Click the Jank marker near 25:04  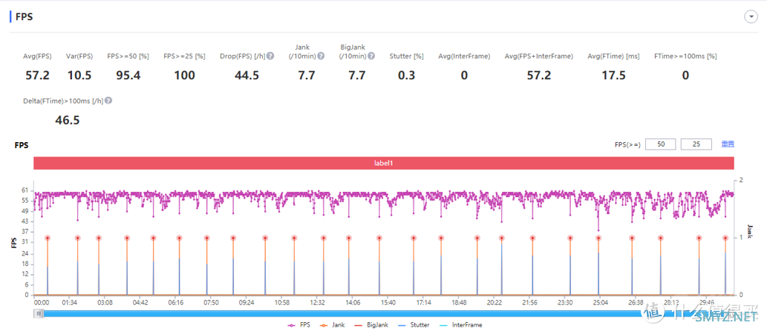[598, 238]
